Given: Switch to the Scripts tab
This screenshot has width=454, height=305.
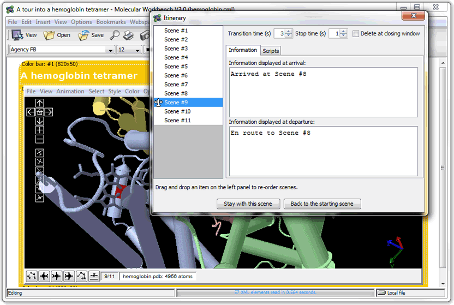Looking at the screenshot, I should [x=271, y=51].
